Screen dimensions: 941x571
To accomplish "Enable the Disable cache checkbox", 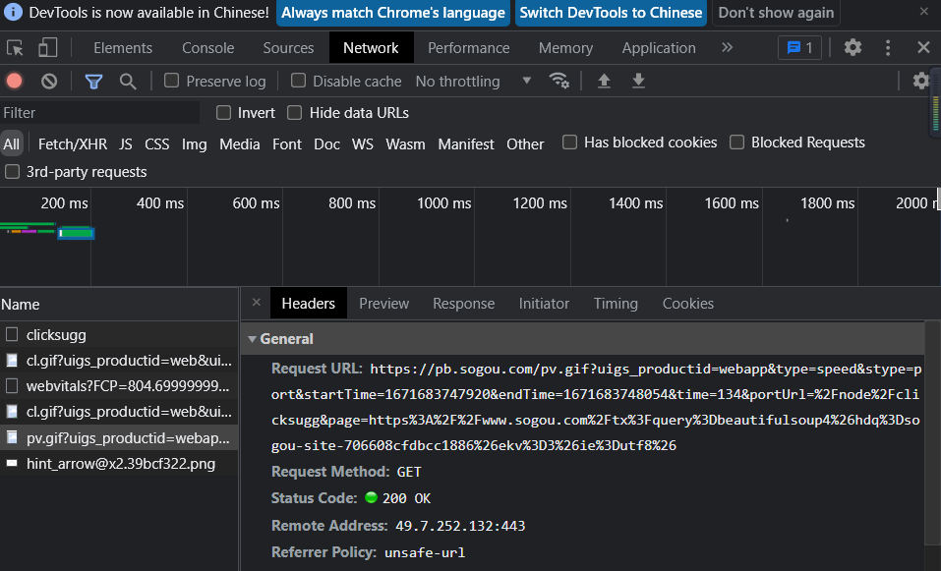I will 298,81.
